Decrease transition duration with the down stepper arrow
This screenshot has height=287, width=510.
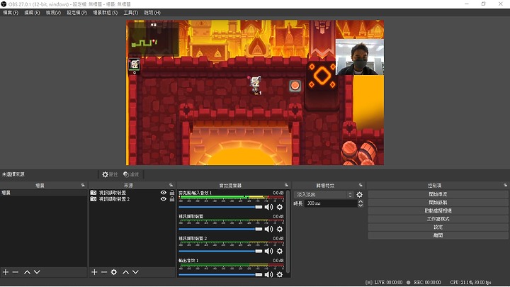tap(361, 206)
